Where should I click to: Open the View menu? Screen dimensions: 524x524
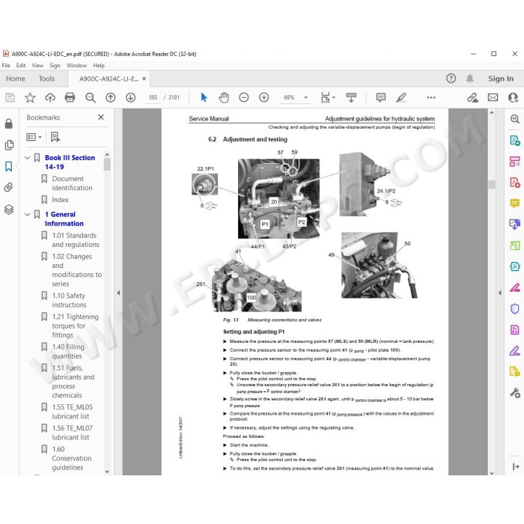pos(37,66)
